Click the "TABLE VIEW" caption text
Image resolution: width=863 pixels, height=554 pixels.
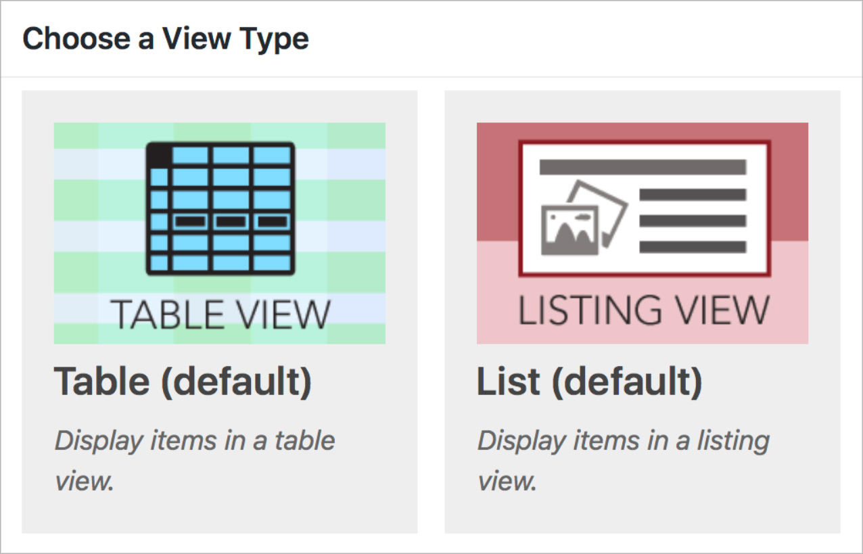220,314
